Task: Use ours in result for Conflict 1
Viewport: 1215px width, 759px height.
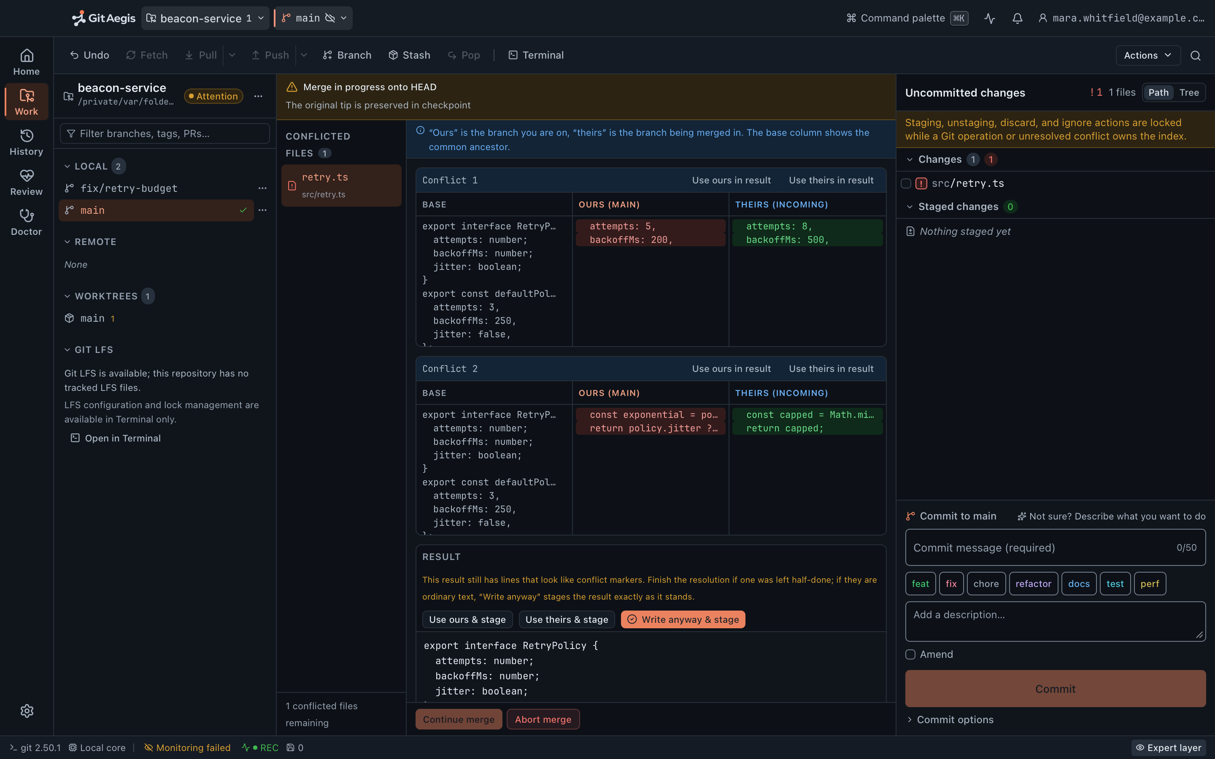Action: click(x=731, y=180)
